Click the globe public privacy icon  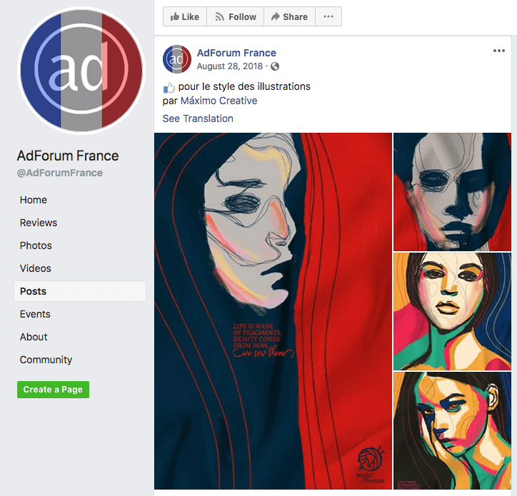point(275,66)
